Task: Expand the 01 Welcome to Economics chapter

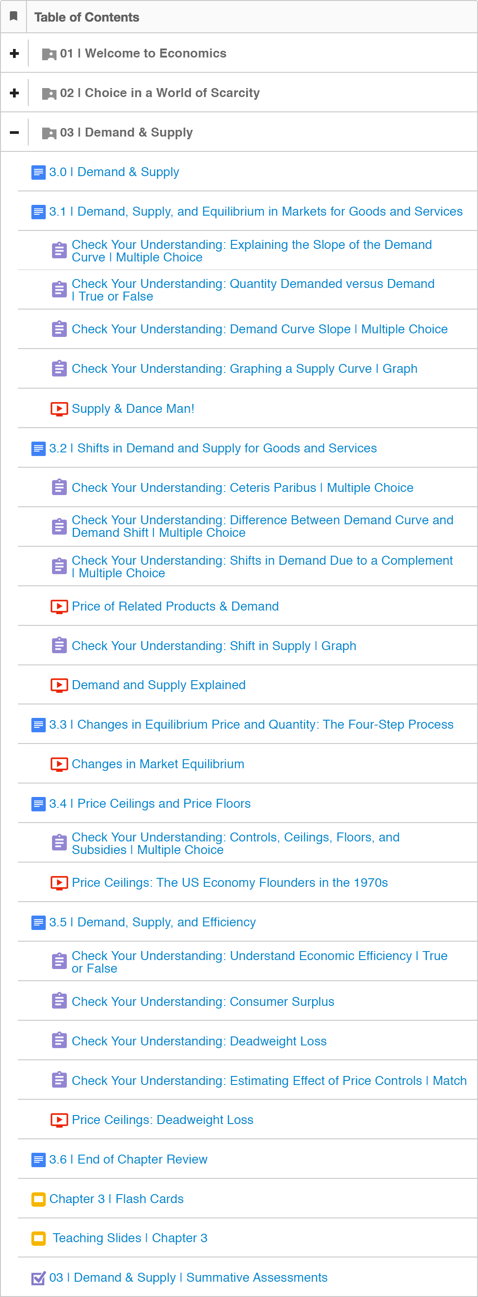Action: coord(15,53)
